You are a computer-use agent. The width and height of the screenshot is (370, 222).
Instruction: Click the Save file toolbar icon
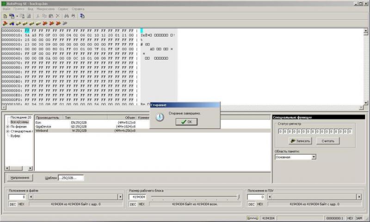click(22, 16)
